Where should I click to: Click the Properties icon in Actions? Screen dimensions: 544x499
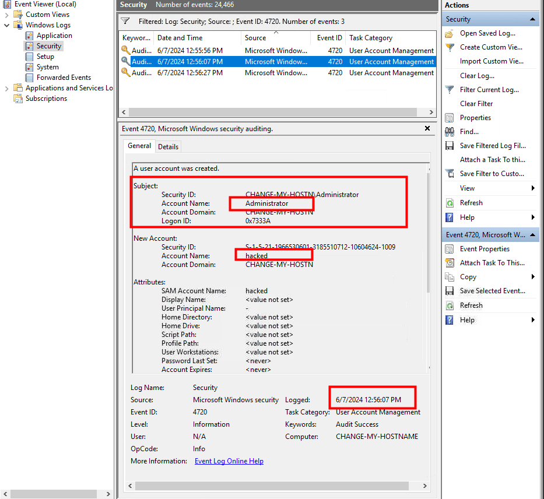[x=449, y=118]
